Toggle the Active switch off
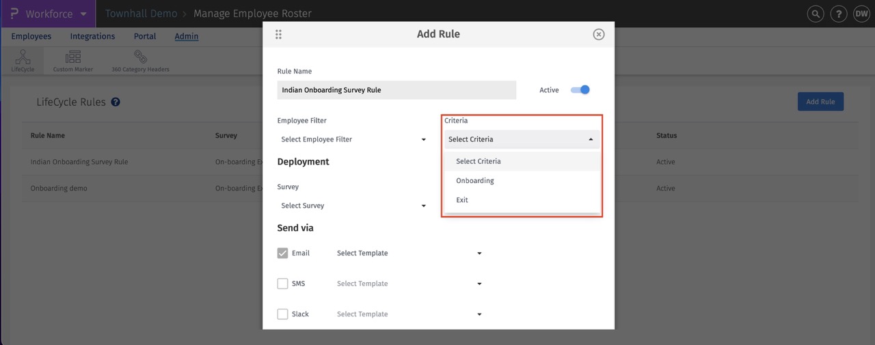Viewport: 875px width, 345px height. [x=580, y=89]
